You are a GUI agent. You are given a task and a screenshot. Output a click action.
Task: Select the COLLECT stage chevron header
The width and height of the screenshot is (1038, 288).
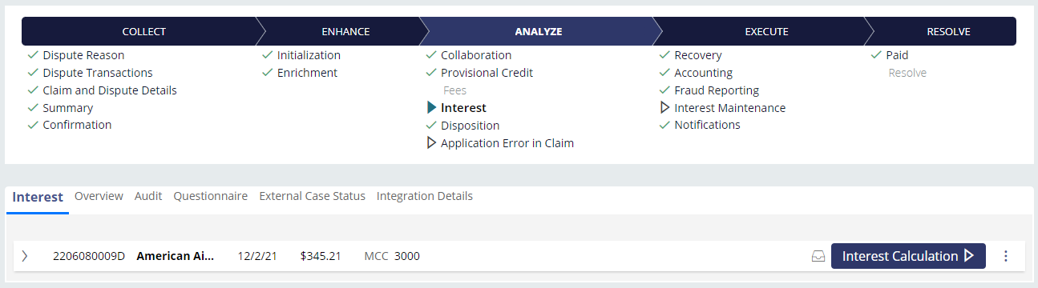143,32
